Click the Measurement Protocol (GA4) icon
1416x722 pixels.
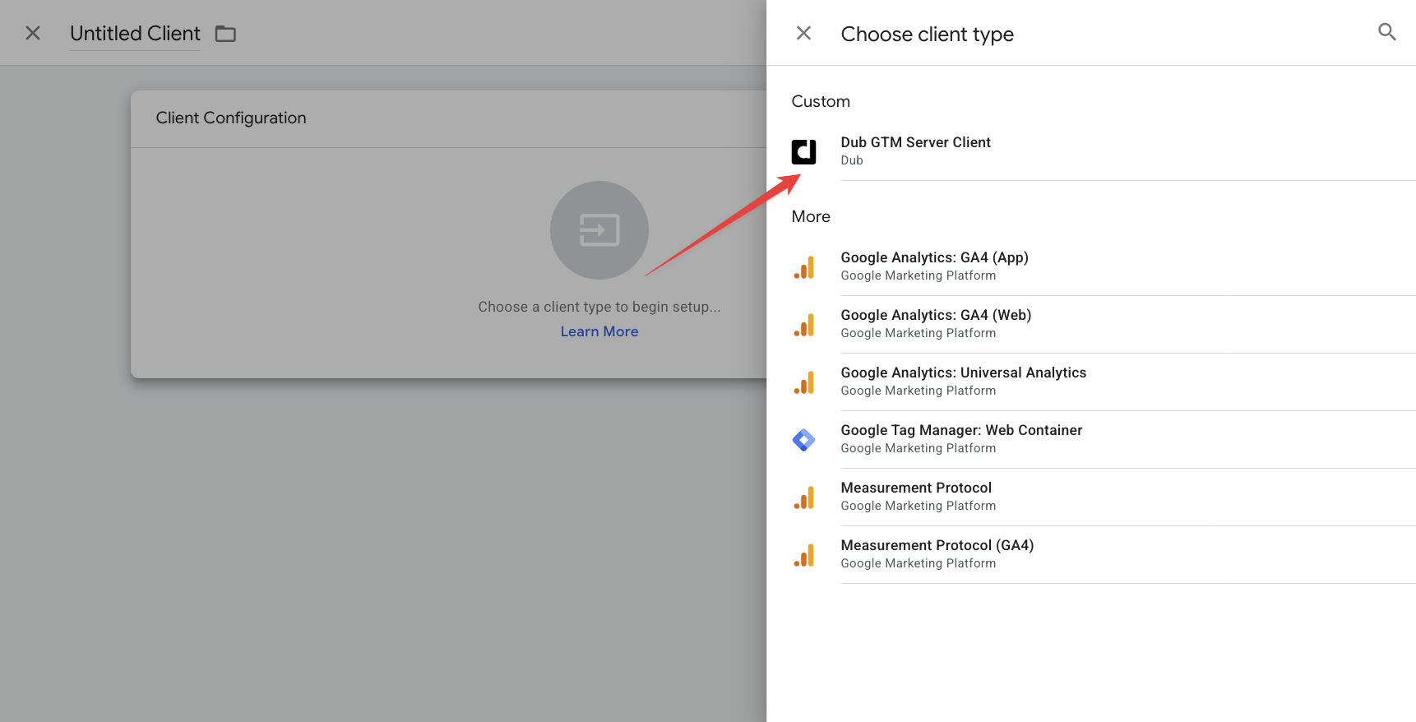[x=803, y=555]
